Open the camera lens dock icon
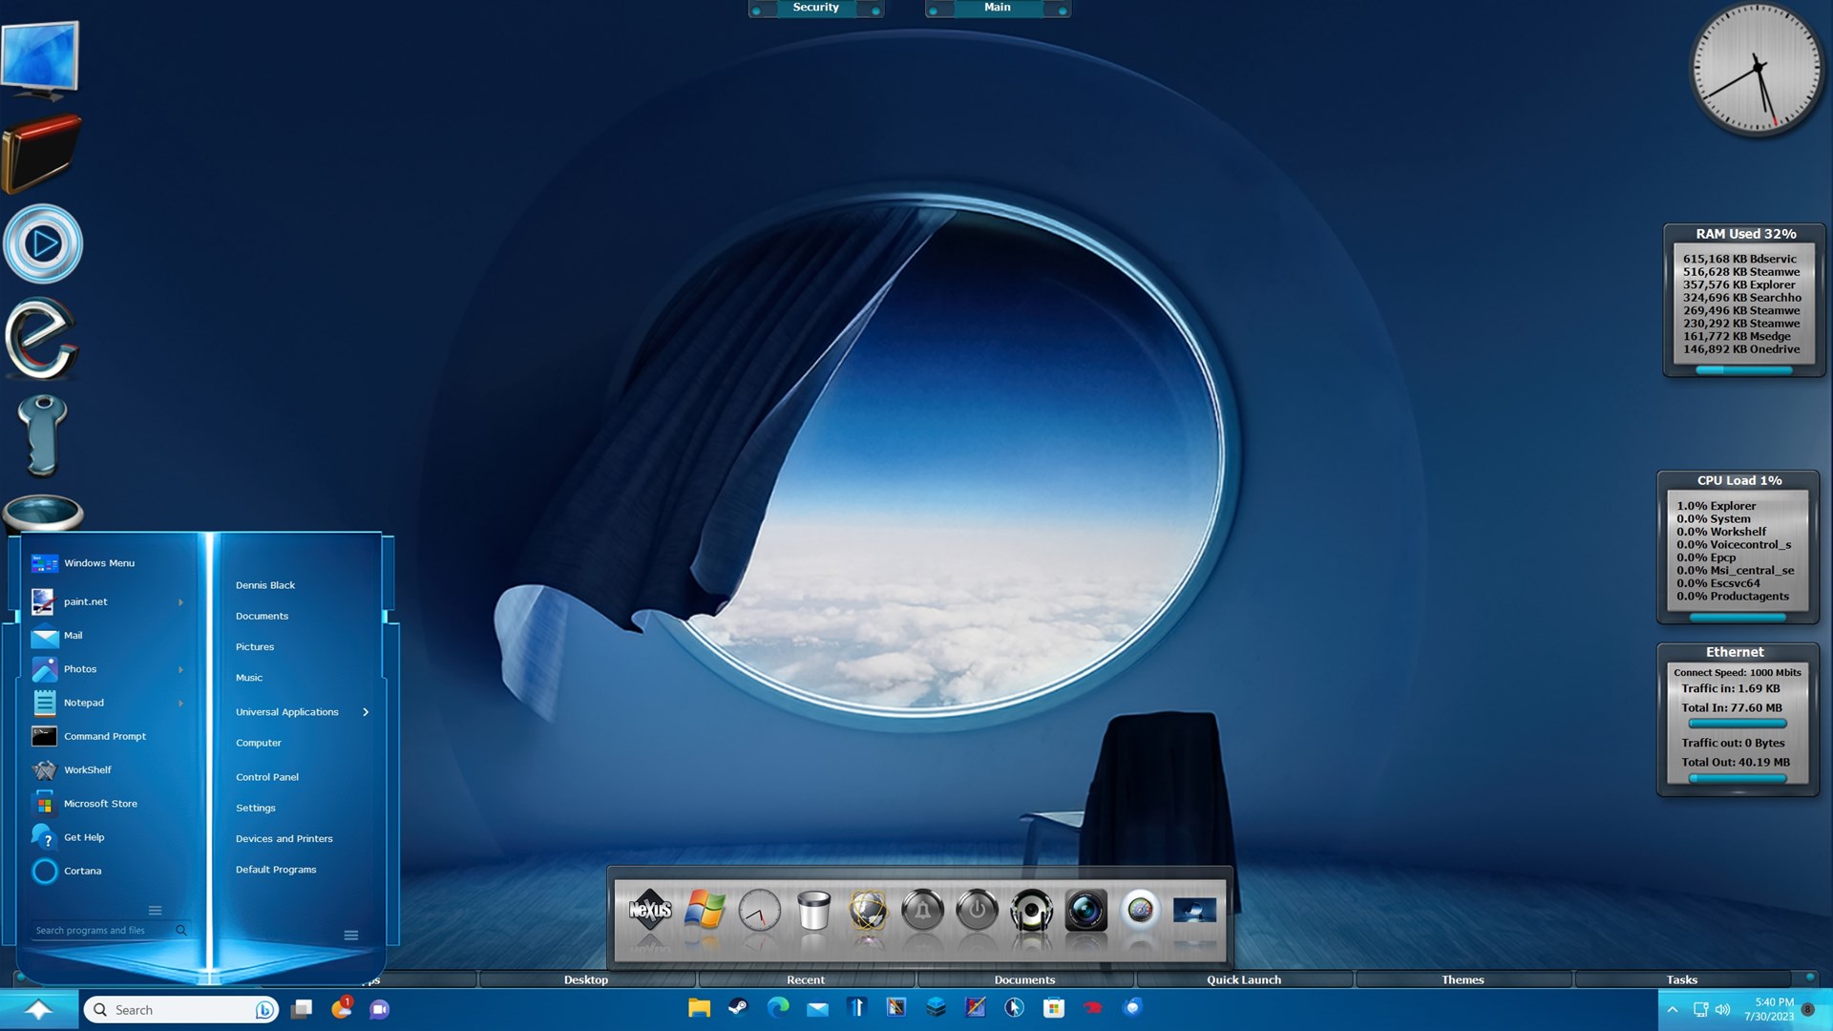 tap(1085, 911)
